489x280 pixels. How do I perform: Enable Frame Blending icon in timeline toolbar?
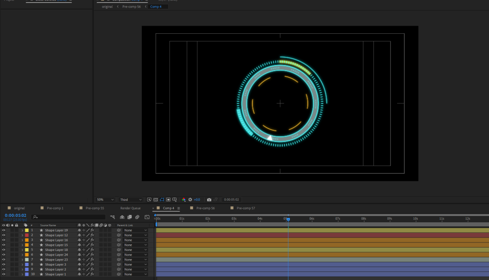pos(129,217)
